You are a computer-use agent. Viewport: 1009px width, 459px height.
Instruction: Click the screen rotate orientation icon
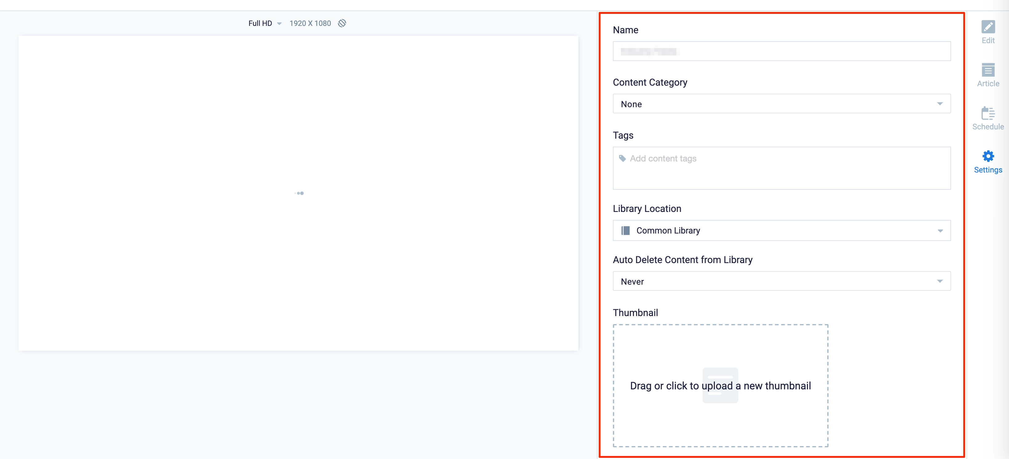click(x=342, y=23)
